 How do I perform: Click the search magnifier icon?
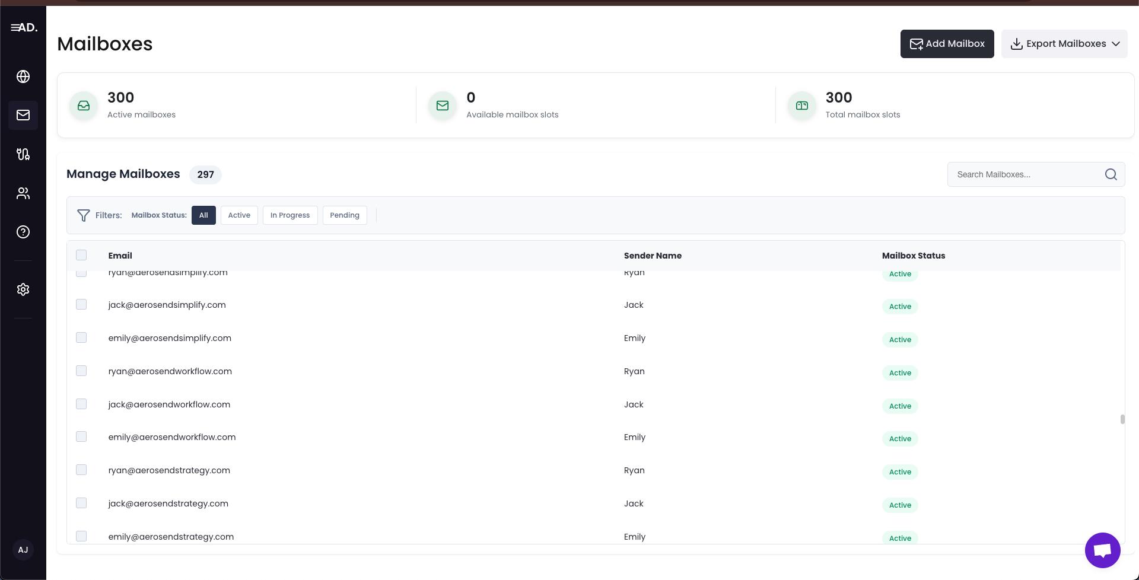coord(1111,174)
